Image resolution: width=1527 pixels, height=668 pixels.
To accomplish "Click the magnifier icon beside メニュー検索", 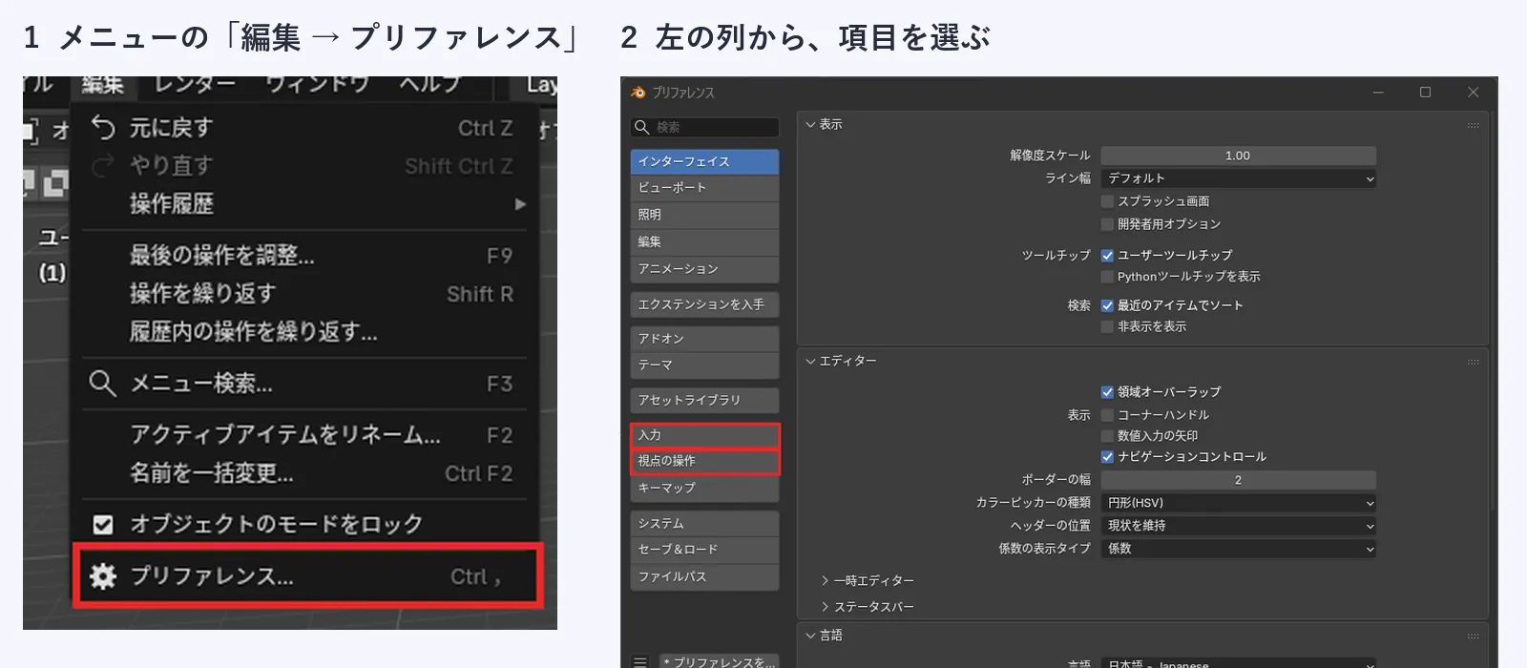I will click(x=102, y=384).
